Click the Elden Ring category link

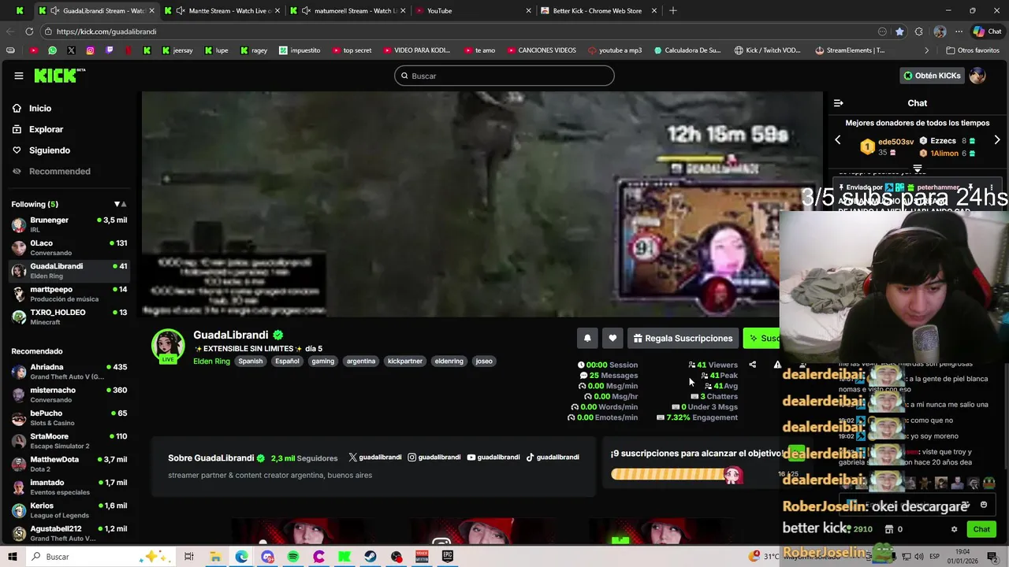211,361
